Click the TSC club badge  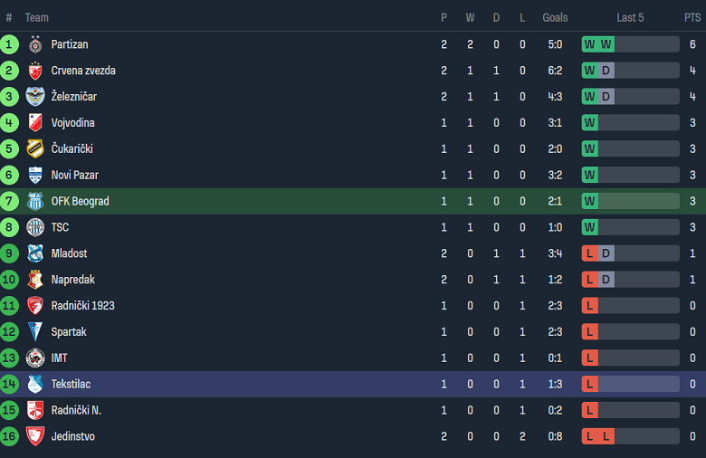pyautogui.click(x=35, y=227)
